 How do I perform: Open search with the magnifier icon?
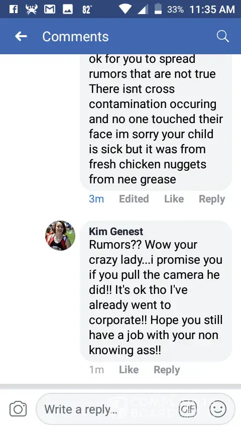pos(222,36)
